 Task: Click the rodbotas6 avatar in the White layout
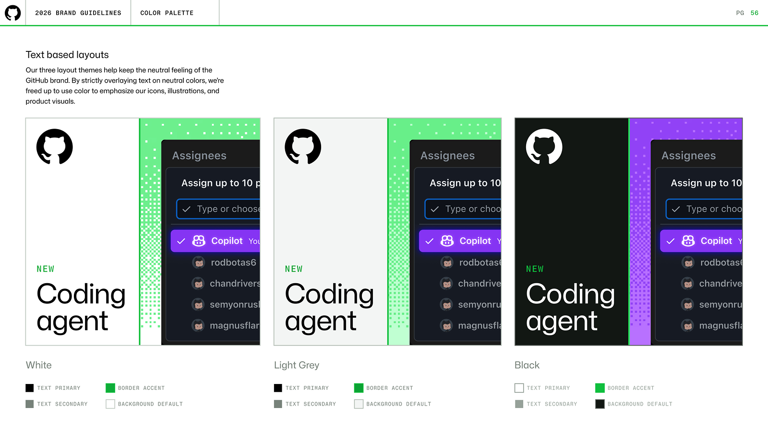tap(199, 263)
